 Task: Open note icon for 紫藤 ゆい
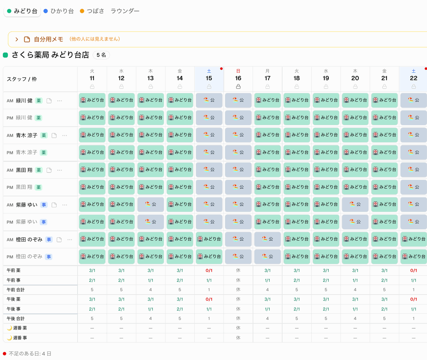[54, 205]
